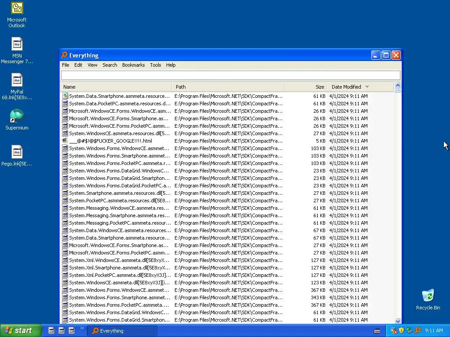Sort results by the Name column header

(x=116, y=87)
